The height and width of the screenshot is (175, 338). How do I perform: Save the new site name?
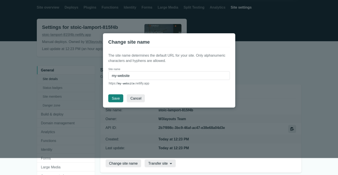[x=116, y=98]
